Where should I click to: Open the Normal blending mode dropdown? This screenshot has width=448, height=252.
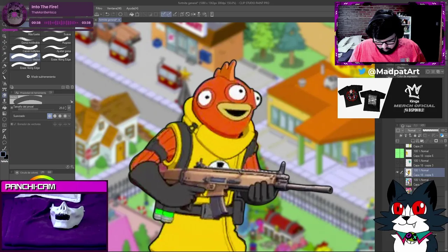(413, 130)
